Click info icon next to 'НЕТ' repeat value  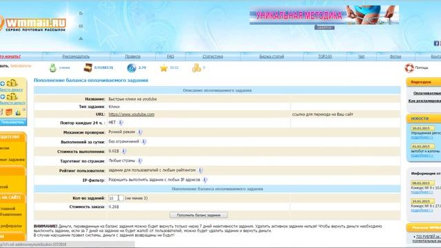pyautogui.click(x=121, y=123)
